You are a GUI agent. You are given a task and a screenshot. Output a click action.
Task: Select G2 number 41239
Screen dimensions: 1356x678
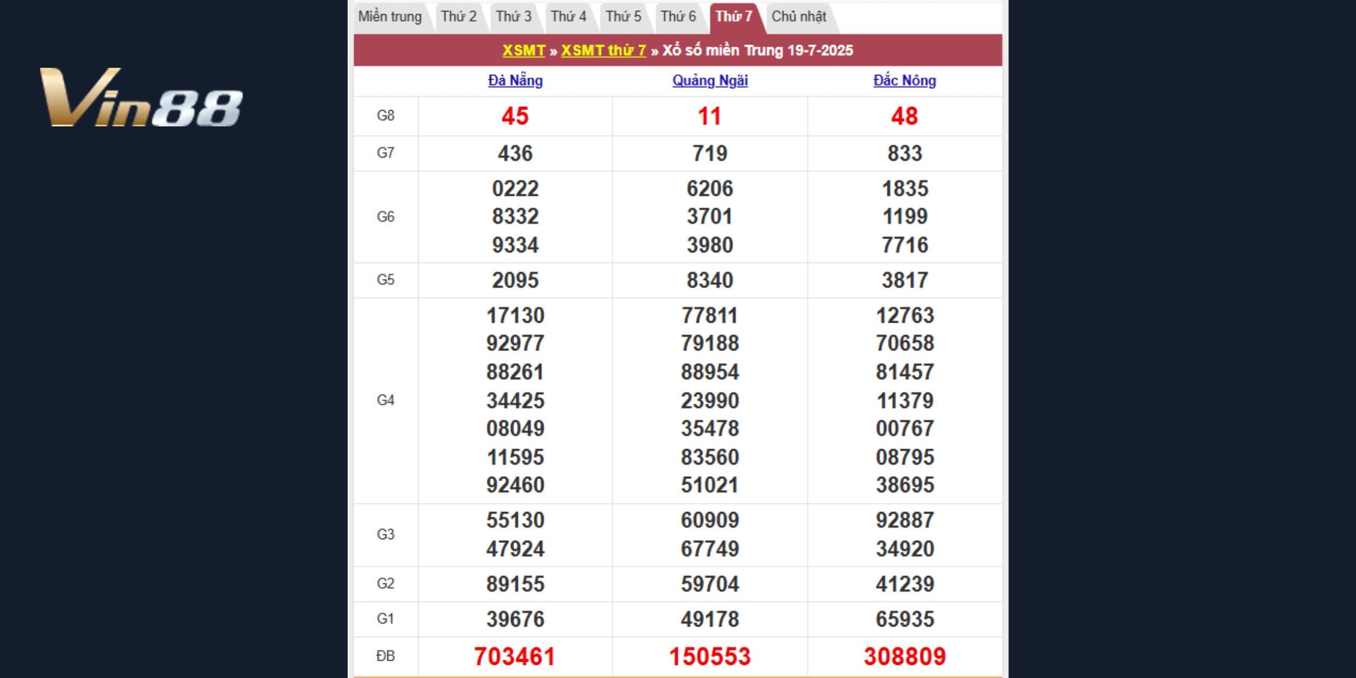905,584
